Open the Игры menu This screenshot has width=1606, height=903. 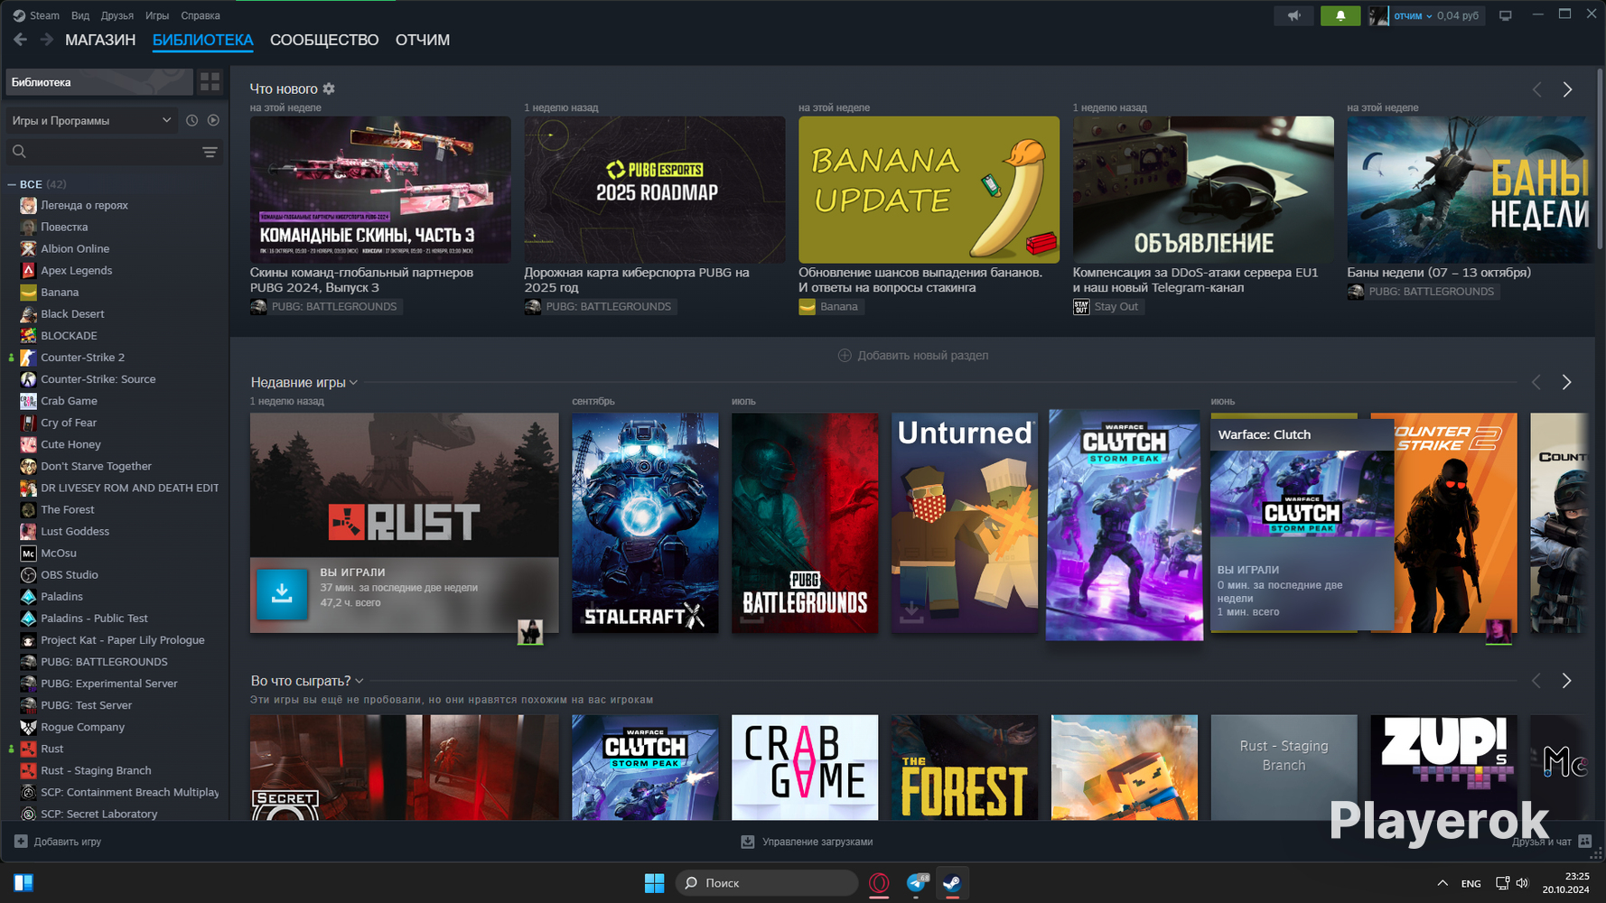[x=157, y=15]
